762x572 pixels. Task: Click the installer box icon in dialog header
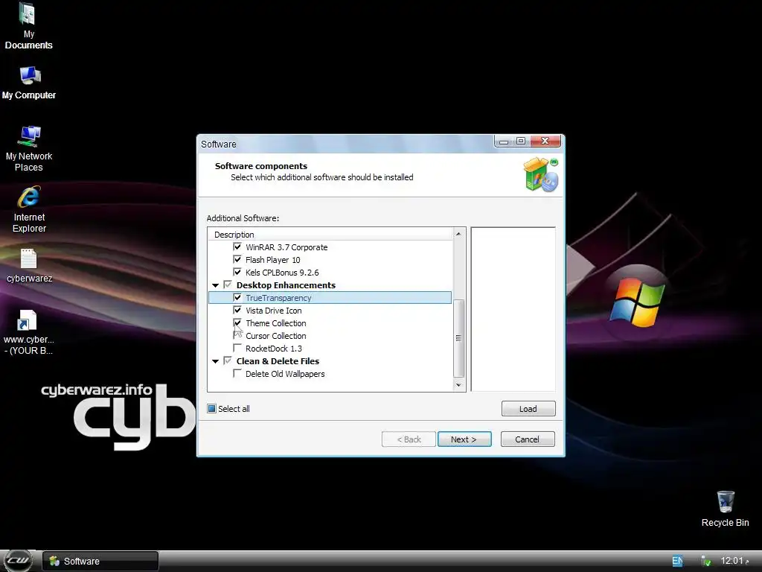(540, 174)
